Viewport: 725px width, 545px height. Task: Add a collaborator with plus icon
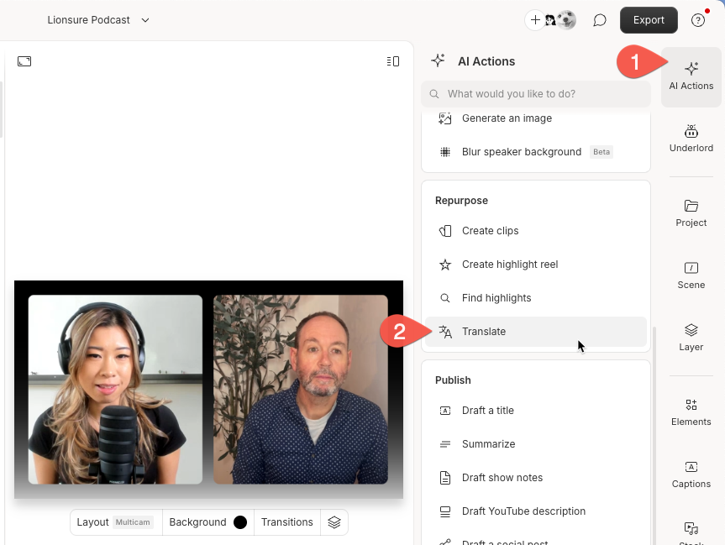(x=535, y=20)
